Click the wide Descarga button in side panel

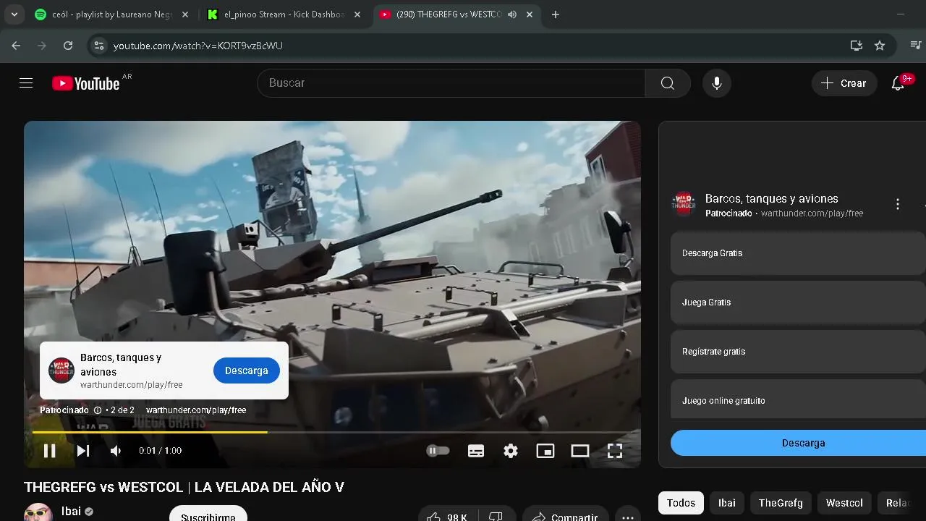click(x=799, y=443)
